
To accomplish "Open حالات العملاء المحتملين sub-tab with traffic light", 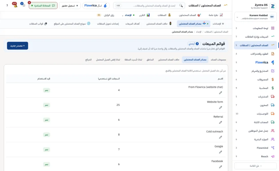I will 159,24.
